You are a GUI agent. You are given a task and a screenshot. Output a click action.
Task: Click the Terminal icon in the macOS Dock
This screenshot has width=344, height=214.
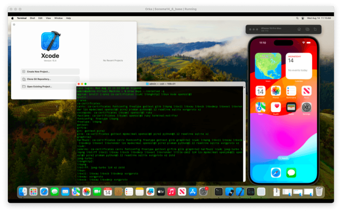[x=219, y=192]
